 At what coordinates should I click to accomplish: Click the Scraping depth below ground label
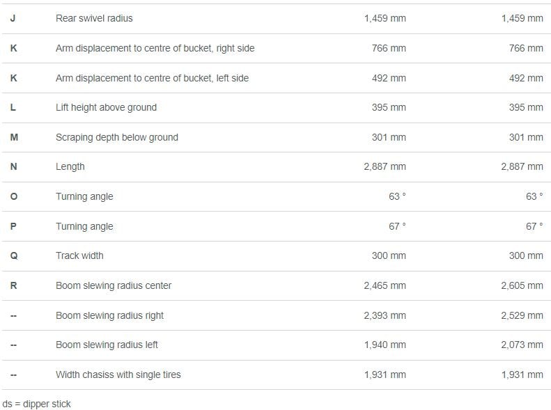117,137
